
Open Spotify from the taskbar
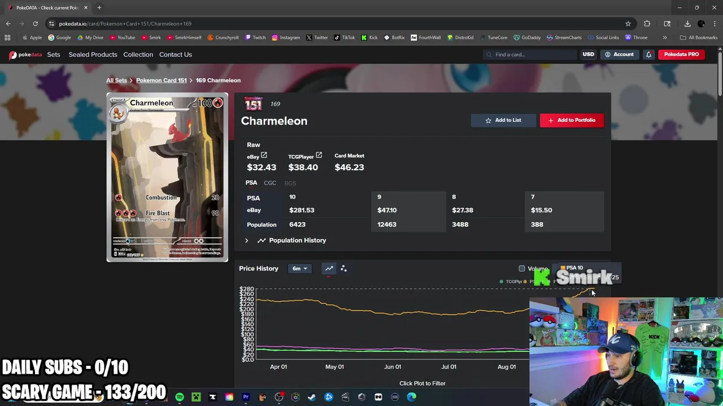coord(180,397)
